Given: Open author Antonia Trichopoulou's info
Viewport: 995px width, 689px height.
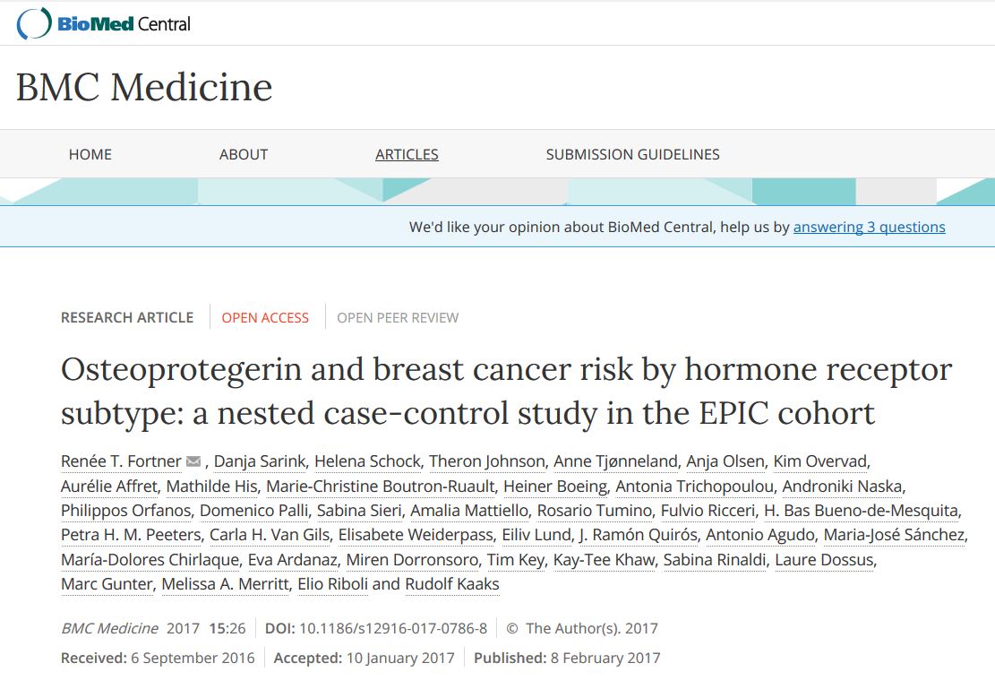Looking at the screenshot, I should click(x=696, y=487).
